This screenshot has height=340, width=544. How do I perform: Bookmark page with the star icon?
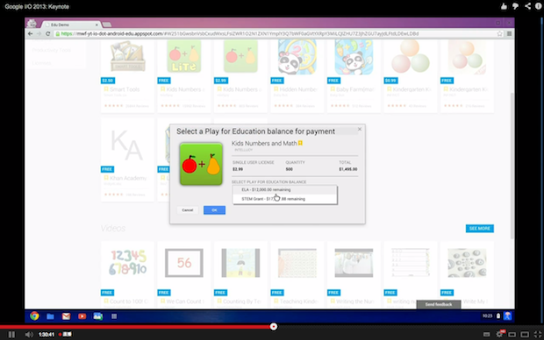[x=499, y=33]
